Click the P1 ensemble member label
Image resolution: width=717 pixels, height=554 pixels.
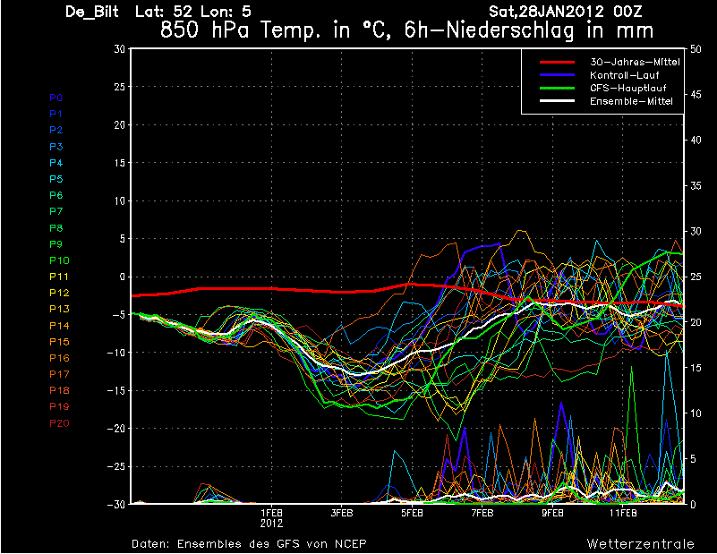click(x=55, y=114)
